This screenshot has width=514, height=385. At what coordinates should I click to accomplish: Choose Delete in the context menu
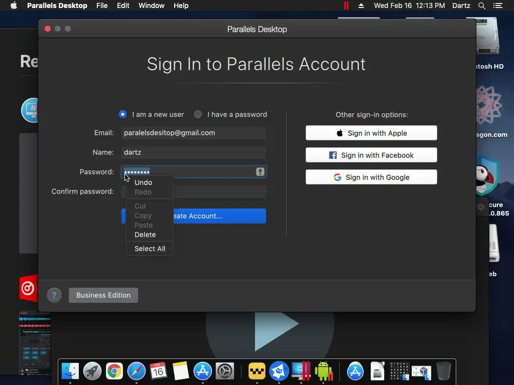[150, 235]
